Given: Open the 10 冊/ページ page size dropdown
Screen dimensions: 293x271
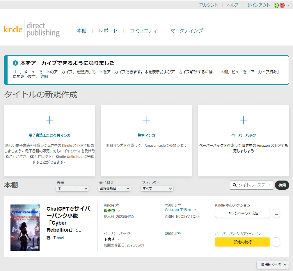Looking at the screenshot, I should click(273, 265).
